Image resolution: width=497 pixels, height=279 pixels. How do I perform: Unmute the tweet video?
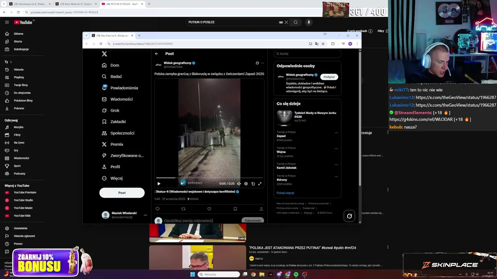tap(239, 184)
